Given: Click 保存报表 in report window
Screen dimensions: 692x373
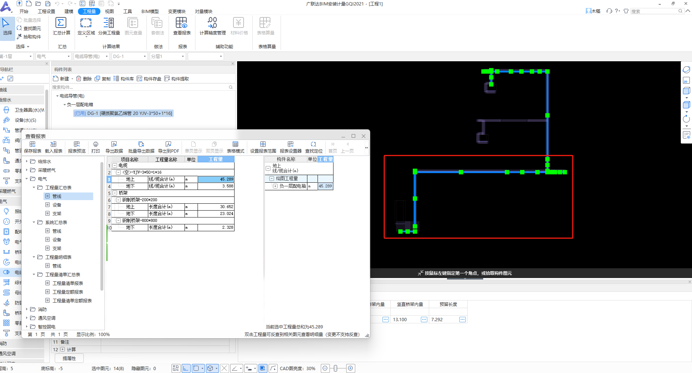Looking at the screenshot, I should [x=33, y=148].
